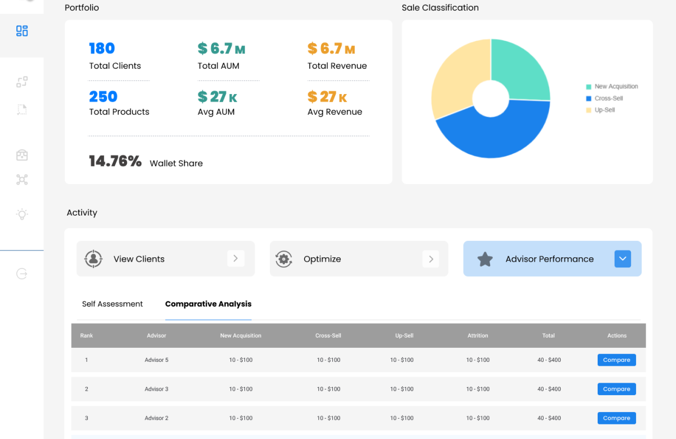The height and width of the screenshot is (439, 676).
Task: Open the lightbulb insights icon
Action: click(22, 214)
